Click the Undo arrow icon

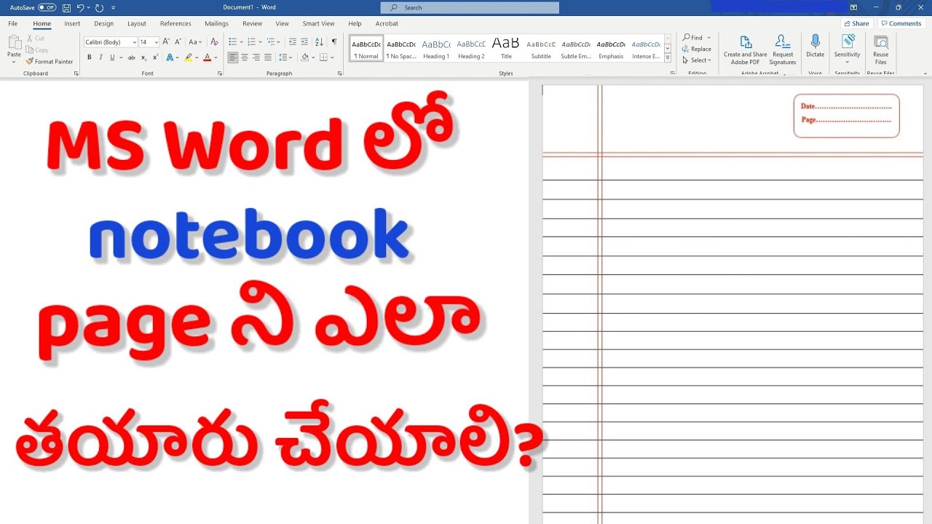(x=81, y=7)
